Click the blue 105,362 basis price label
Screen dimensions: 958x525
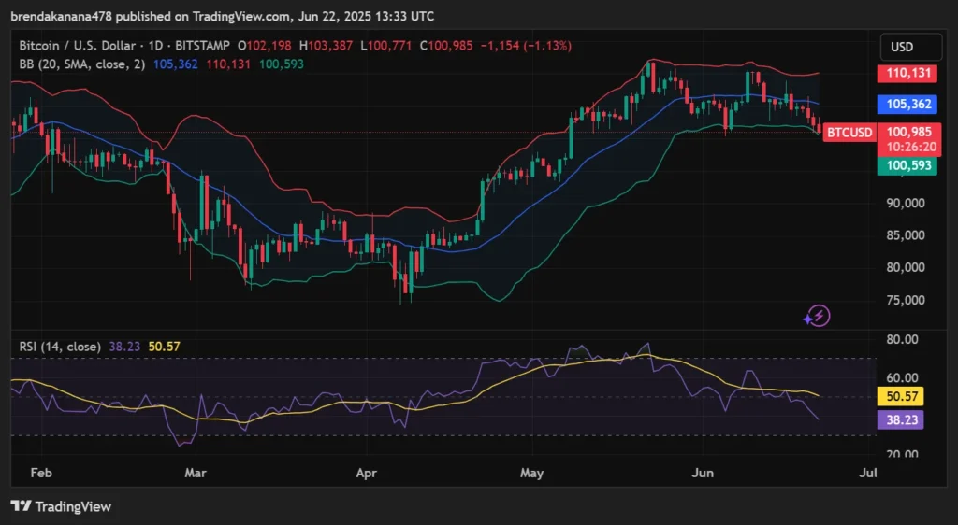901,104
